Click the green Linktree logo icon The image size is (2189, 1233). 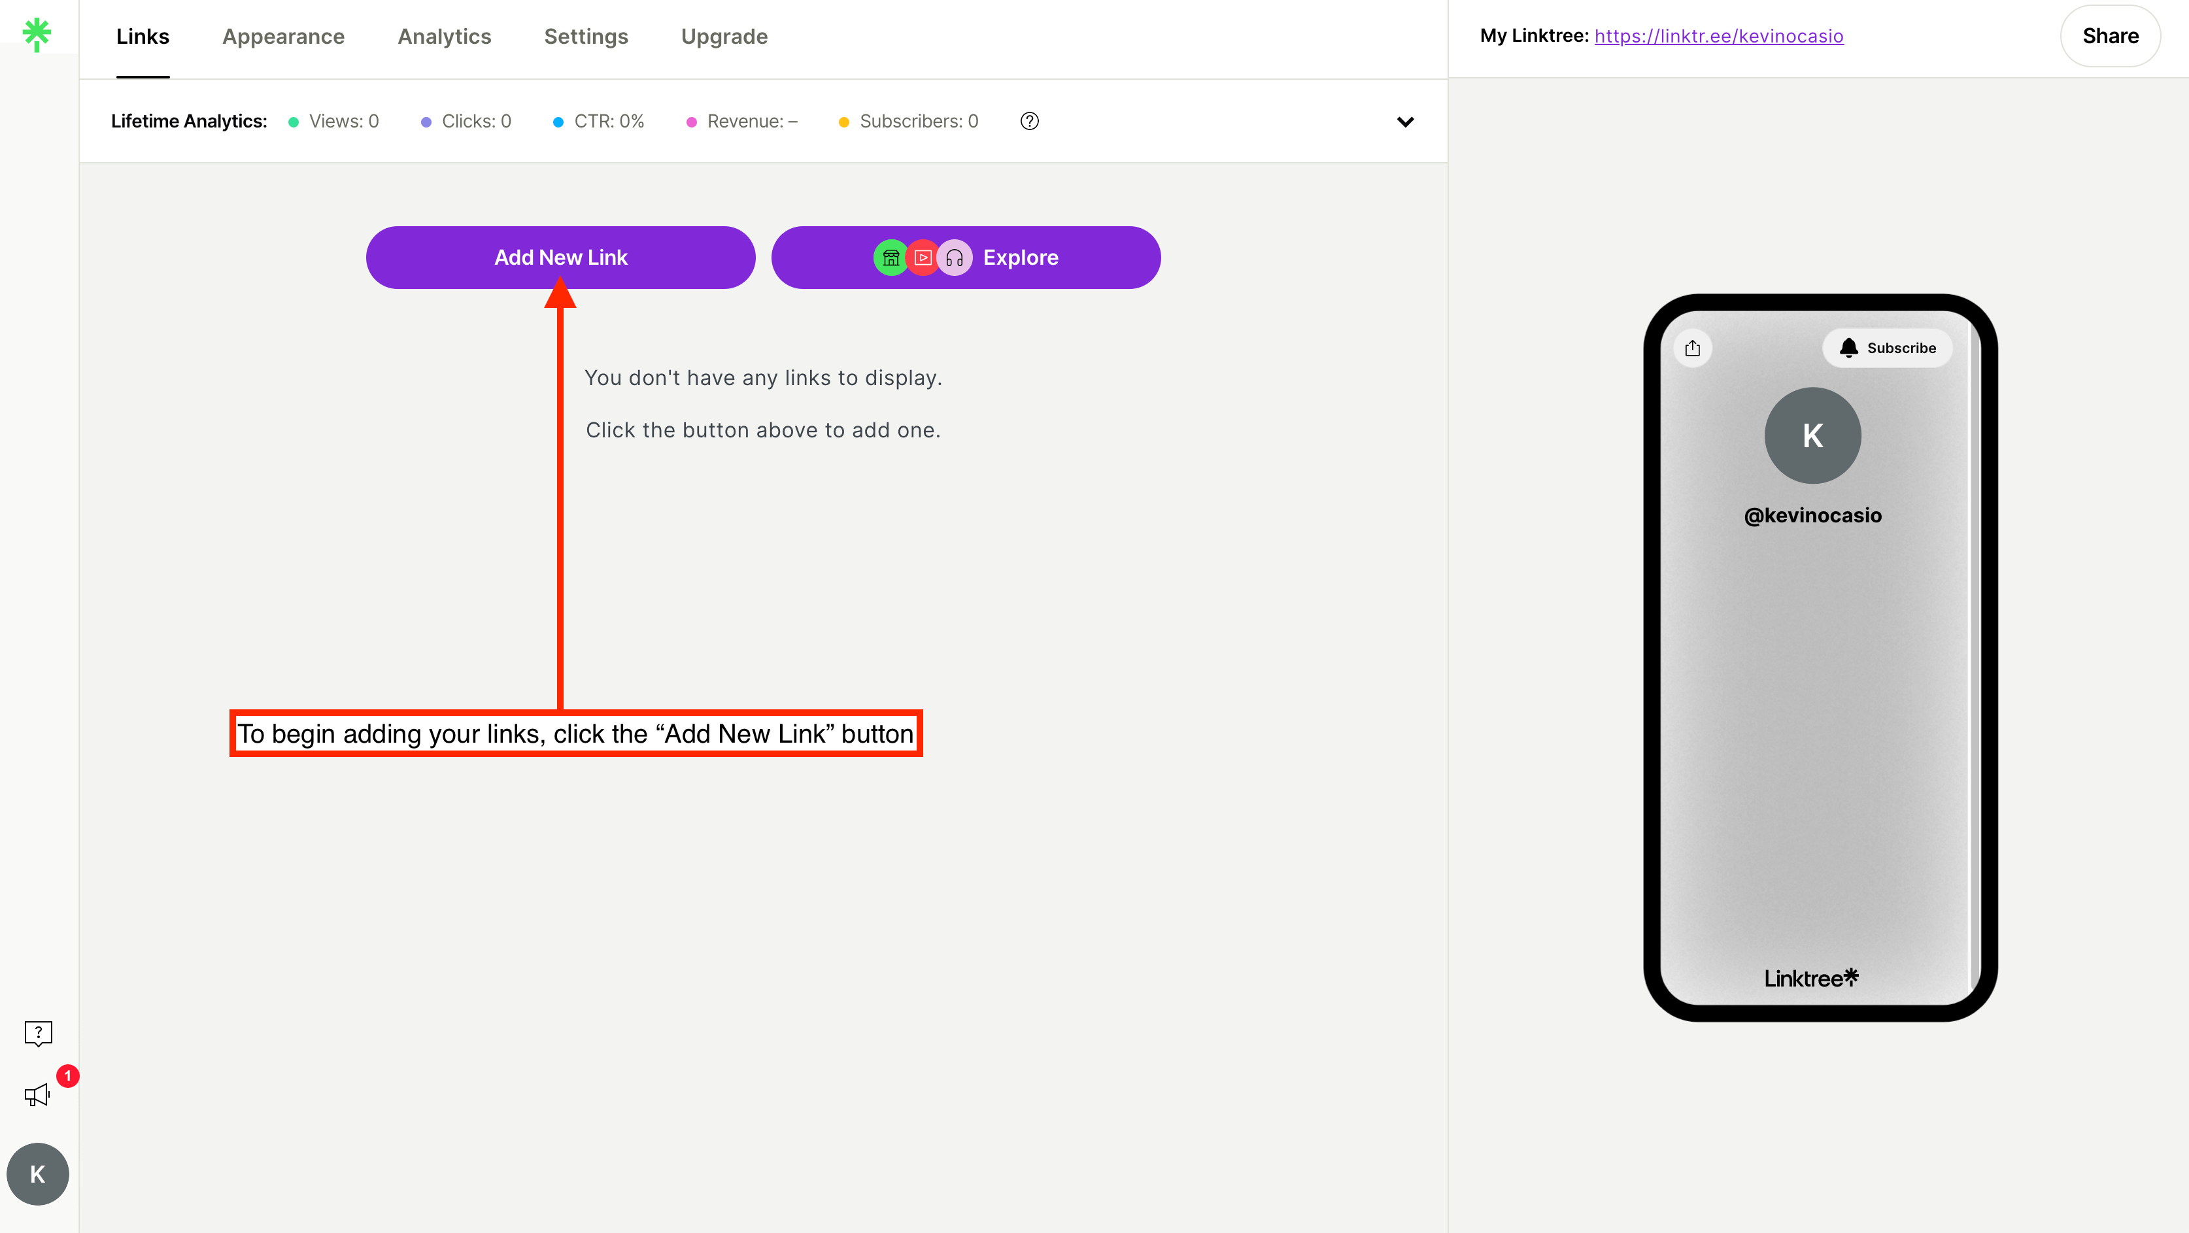pos(37,34)
